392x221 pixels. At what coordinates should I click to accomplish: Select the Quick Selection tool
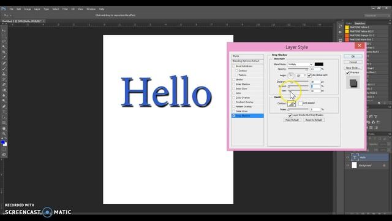4,47
